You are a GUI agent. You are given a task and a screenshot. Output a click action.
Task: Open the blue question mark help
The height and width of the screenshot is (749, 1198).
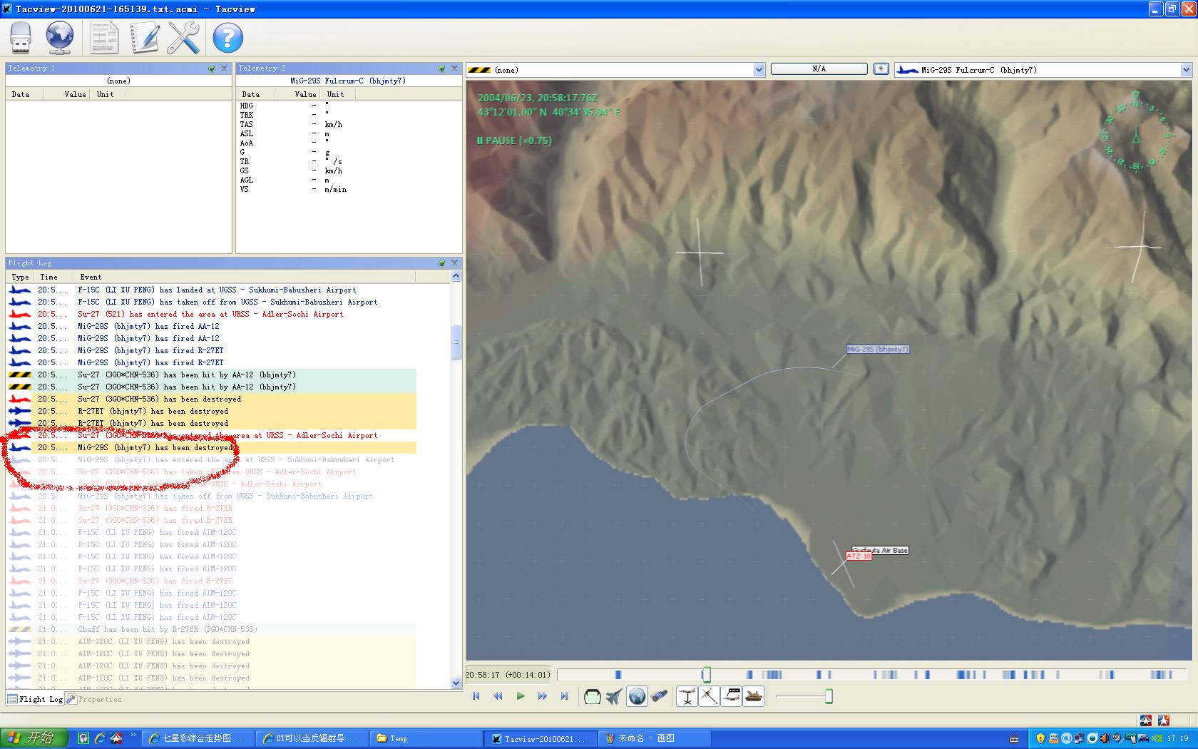click(228, 38)
